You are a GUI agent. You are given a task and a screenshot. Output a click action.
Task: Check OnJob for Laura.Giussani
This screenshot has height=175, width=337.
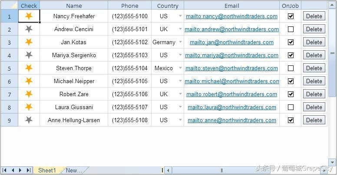tap(291, 107)
